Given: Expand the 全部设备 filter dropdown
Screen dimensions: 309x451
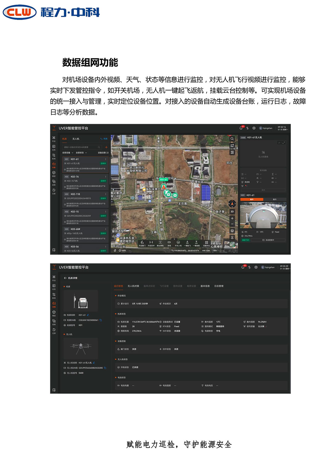Looking at the screenshot, I should 68,152.
